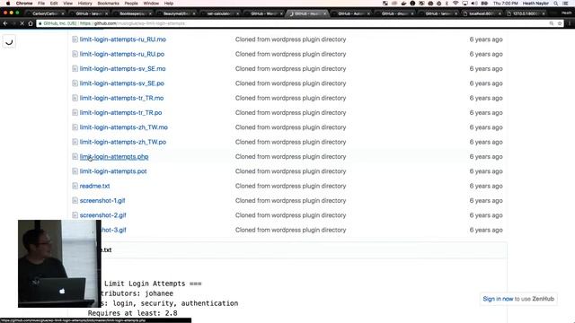Image resolution: width=575 pixels, height=323 pixels.
Task: Open Chrome's three-dot menu
Action: [569, 23]
